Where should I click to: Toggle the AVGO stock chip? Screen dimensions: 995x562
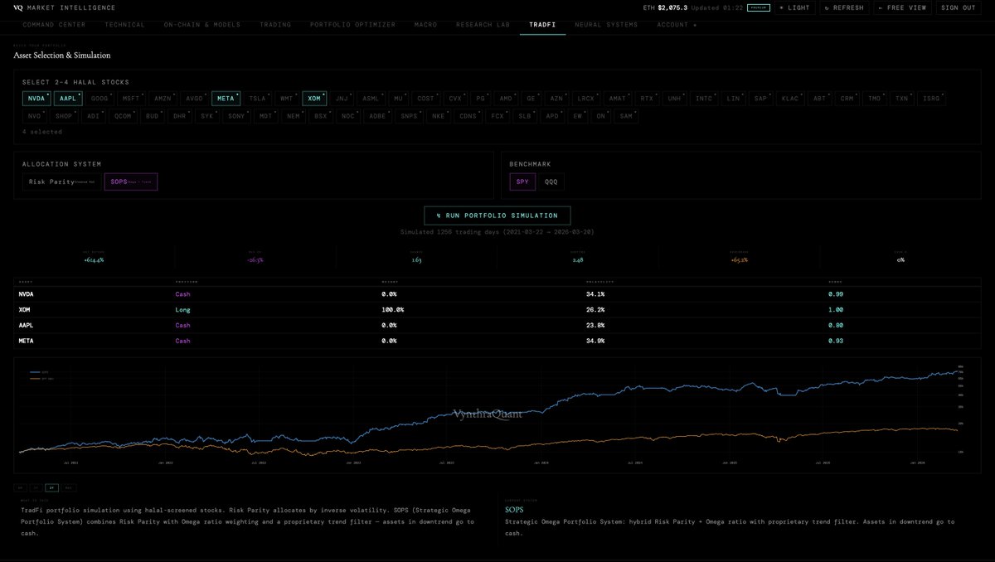point(194,99)
